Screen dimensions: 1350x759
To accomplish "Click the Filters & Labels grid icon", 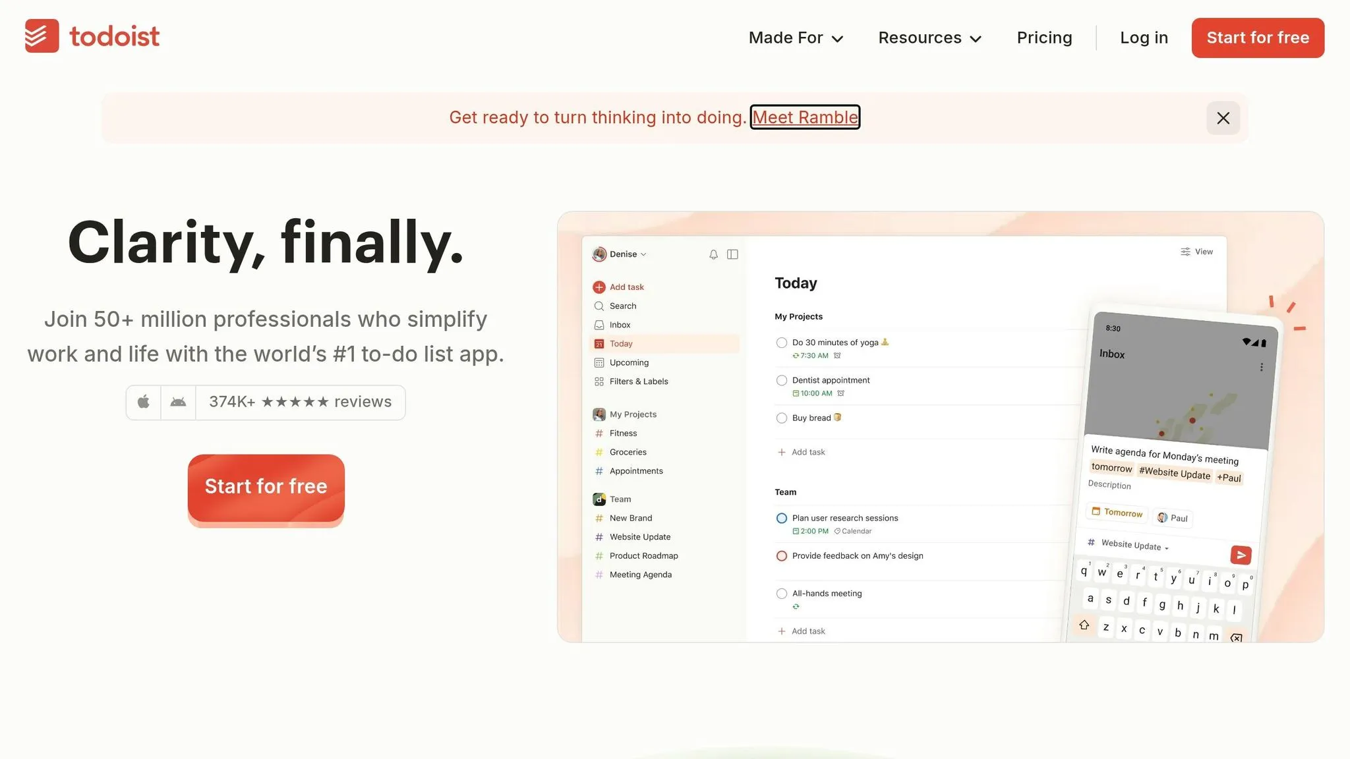I will coord(599,381).
